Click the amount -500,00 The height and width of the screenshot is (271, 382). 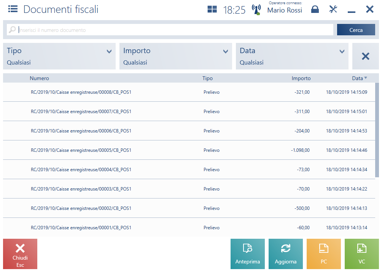[x=302, y=208]
